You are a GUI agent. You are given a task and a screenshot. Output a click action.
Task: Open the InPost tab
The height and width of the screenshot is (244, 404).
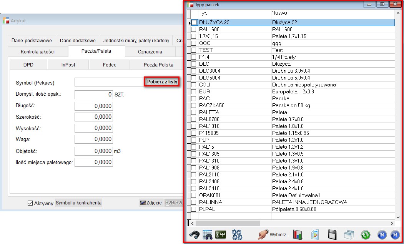(68, 65)
